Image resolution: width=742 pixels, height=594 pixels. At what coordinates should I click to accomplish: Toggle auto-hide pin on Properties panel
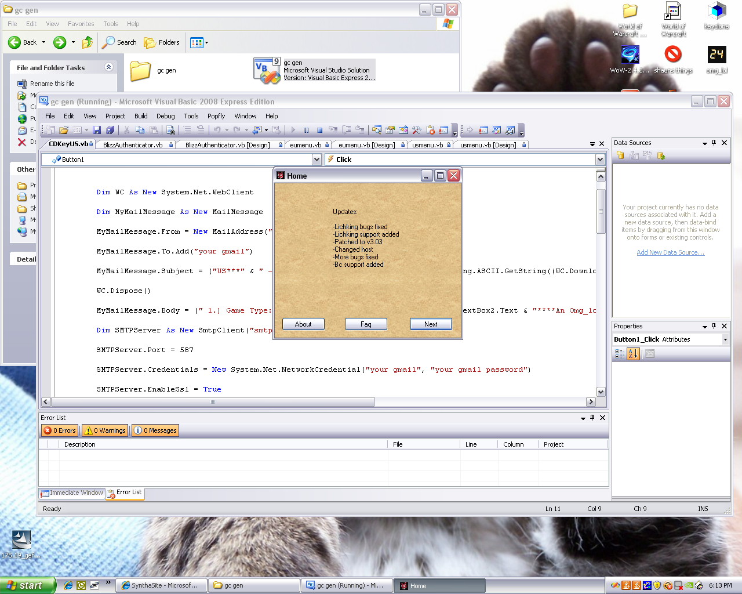714,326
